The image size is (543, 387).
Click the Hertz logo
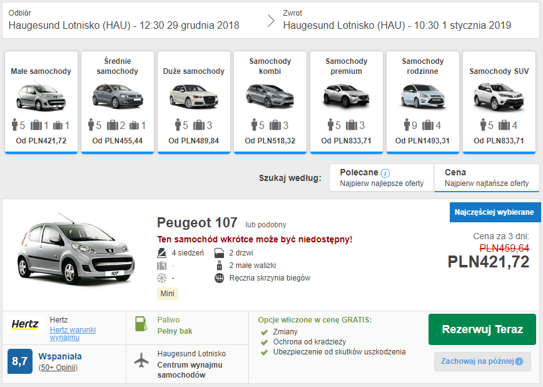point(25,325)
